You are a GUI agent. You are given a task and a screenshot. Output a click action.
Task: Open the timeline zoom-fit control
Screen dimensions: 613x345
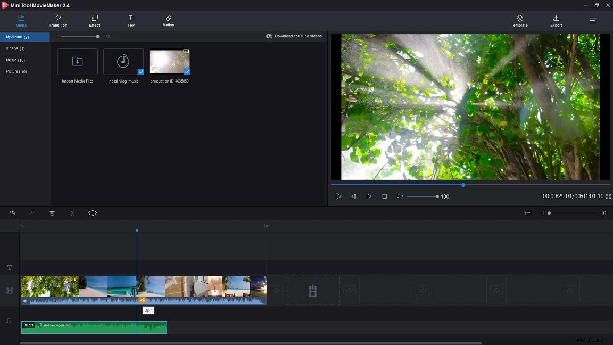pyautogui.click(x=528, y=213)
